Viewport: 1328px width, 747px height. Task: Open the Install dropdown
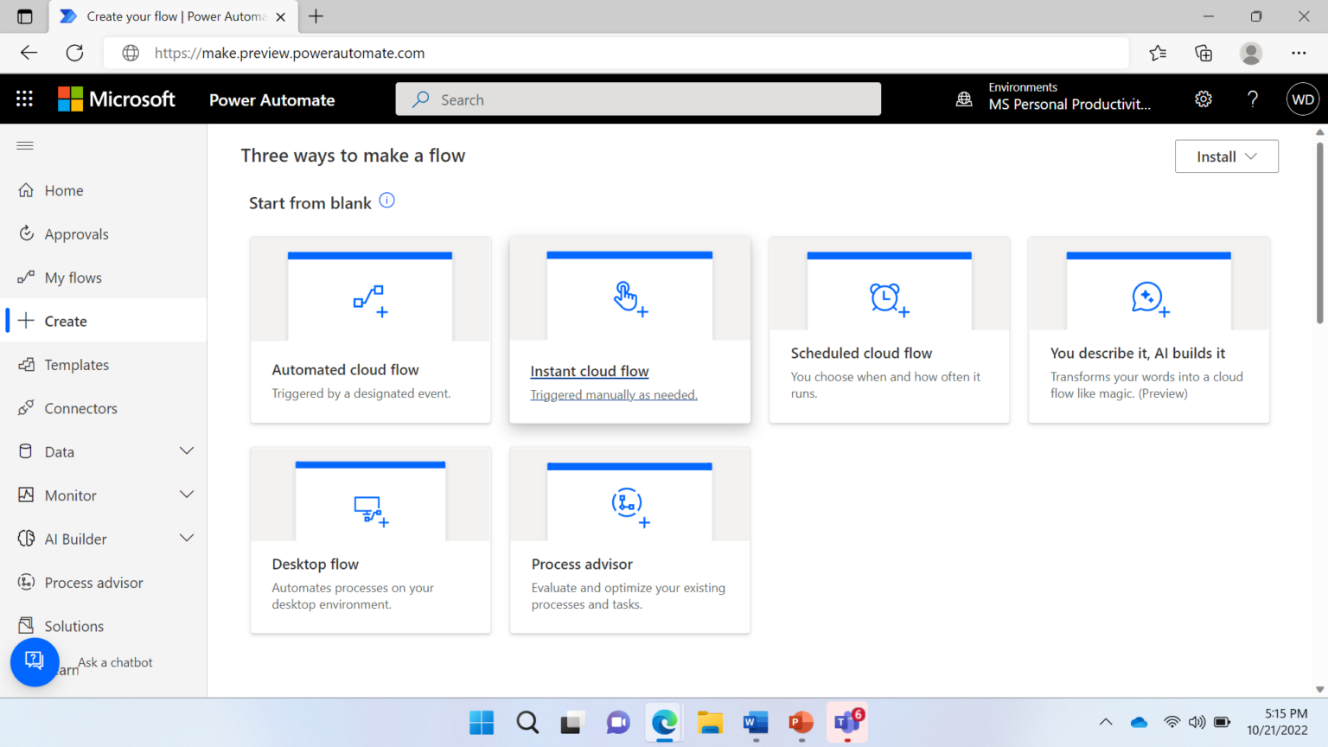[x=1226, y=156]
